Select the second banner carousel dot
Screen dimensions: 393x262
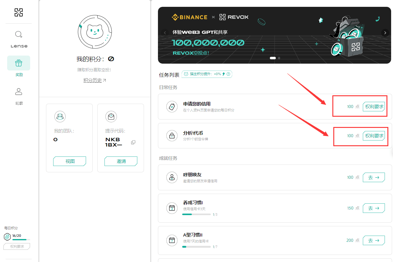[279, 58]
